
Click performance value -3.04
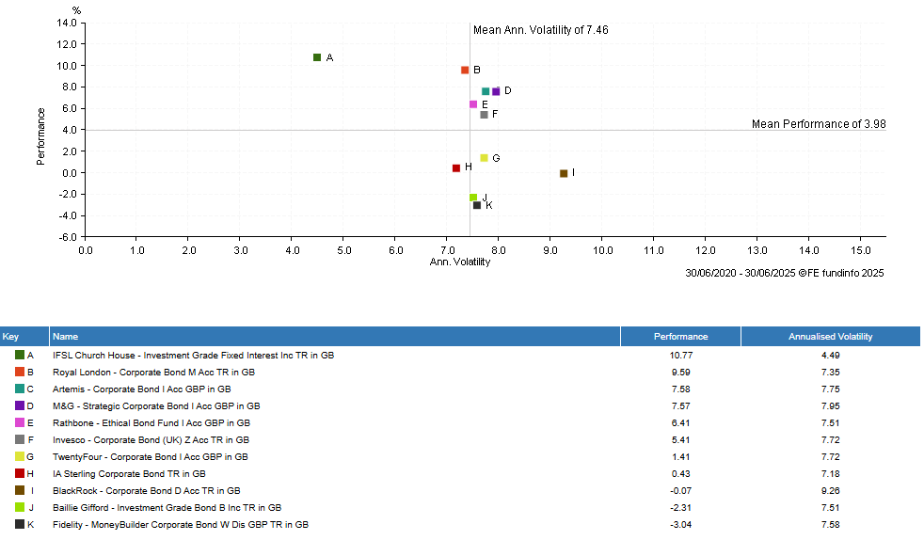tap(680, 525)
